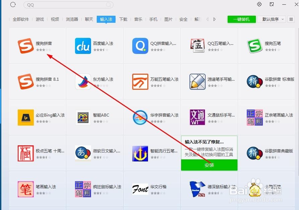The height and width of the screenshot is (210, 299).
Task: Click the 疯狂鼠标输入法 icon
Action: coord(83,189)
